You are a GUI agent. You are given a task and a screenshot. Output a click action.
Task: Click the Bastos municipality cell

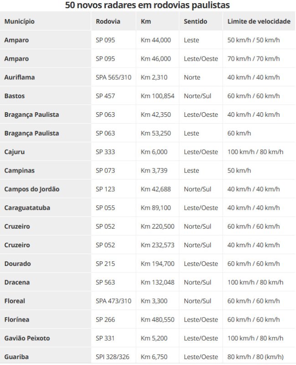click(x=15, y=96)
